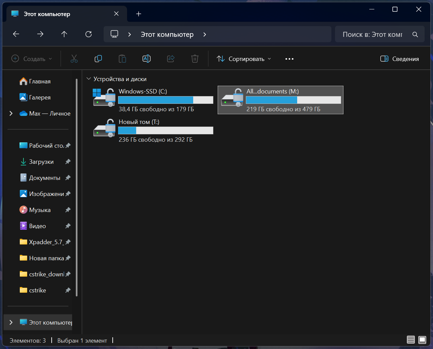
Task: Switch to the large icons view
Action: click(x=422, y=340)
